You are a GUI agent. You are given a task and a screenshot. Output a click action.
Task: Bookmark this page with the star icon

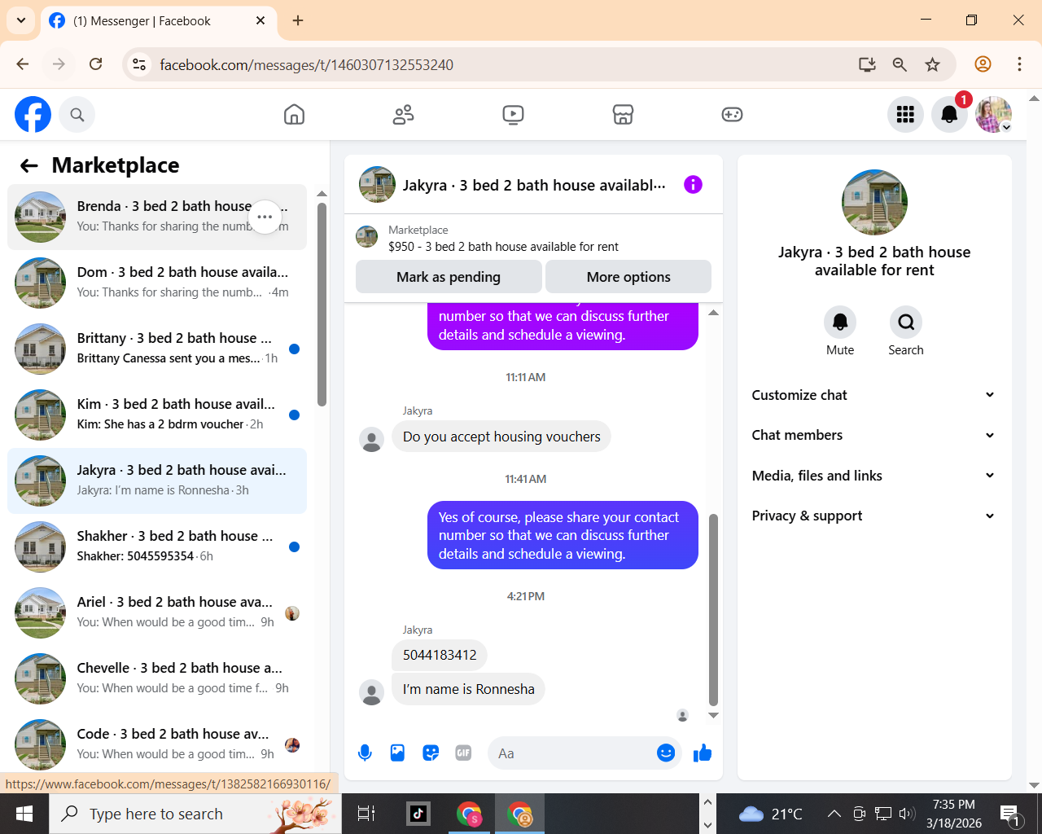933,64
